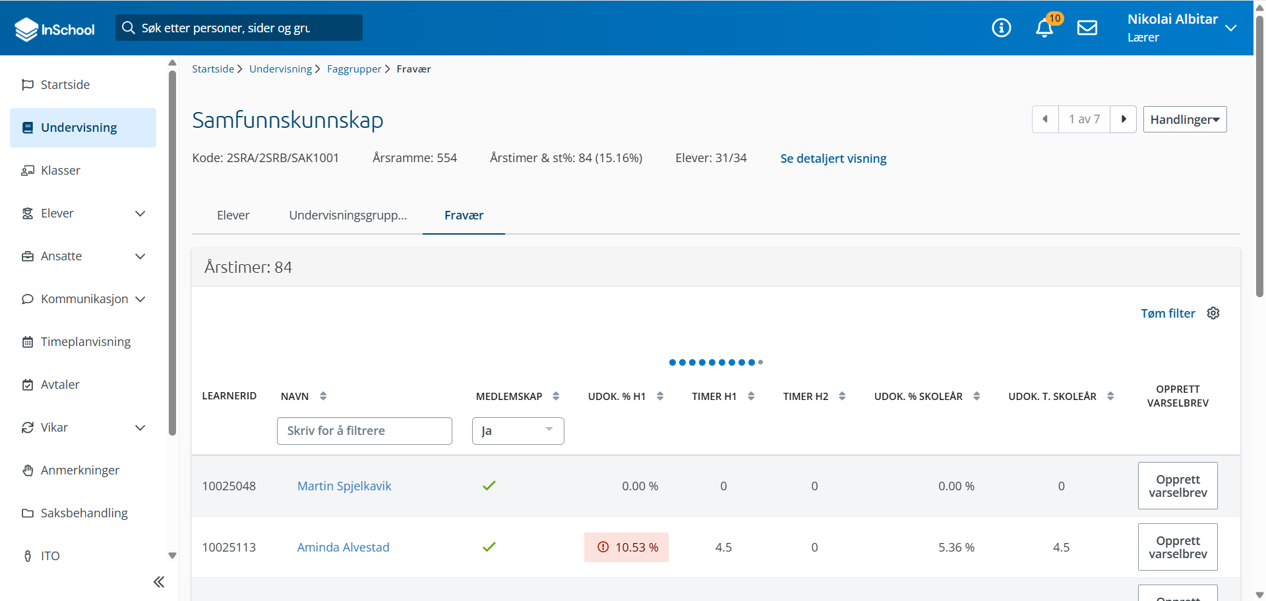This screenshot has width=1266, height=601.
Task: Switch to the Elever tab
Action: [x=233, y=215]
